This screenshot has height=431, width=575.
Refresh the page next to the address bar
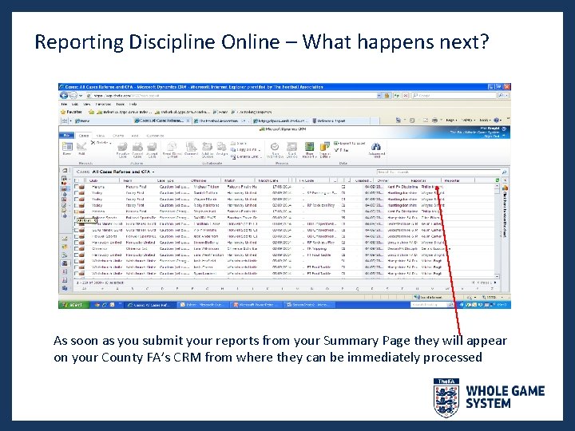[397, 95]
